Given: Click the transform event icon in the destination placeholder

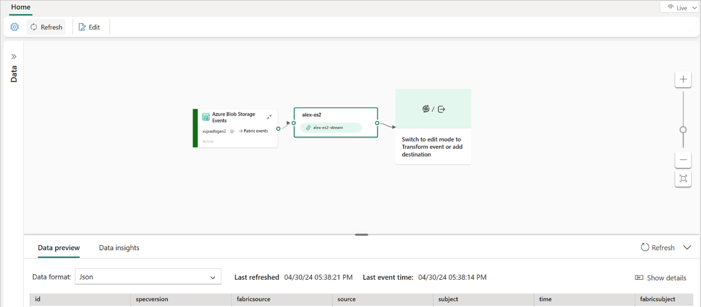Looking at the screenshot, I should click(426, 108).
